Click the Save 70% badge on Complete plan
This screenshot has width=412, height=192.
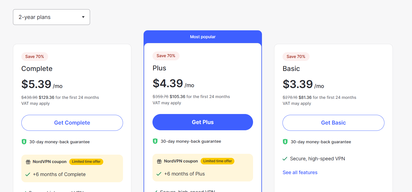tap(35, 57)
